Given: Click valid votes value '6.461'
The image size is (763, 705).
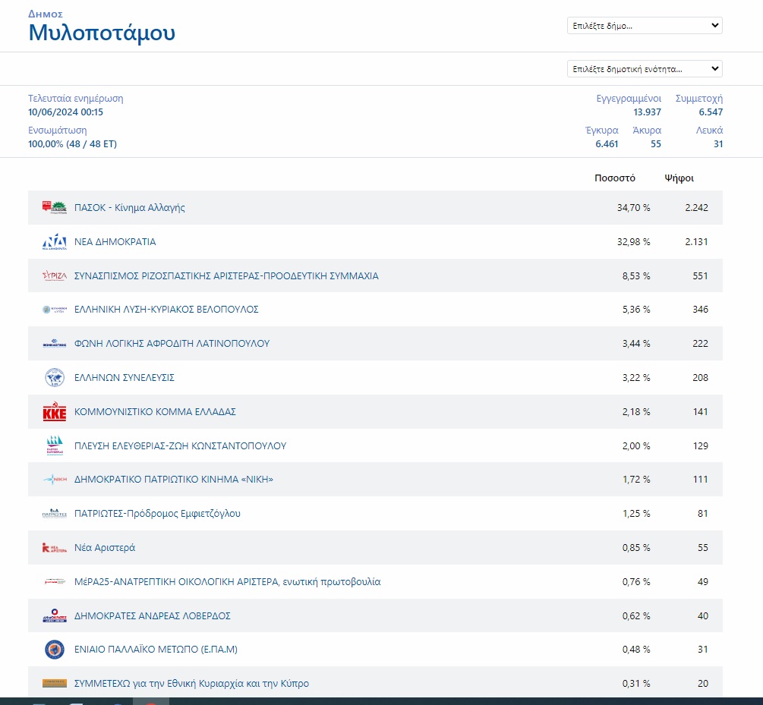Looking at the screenshot, I should point(607,144).
